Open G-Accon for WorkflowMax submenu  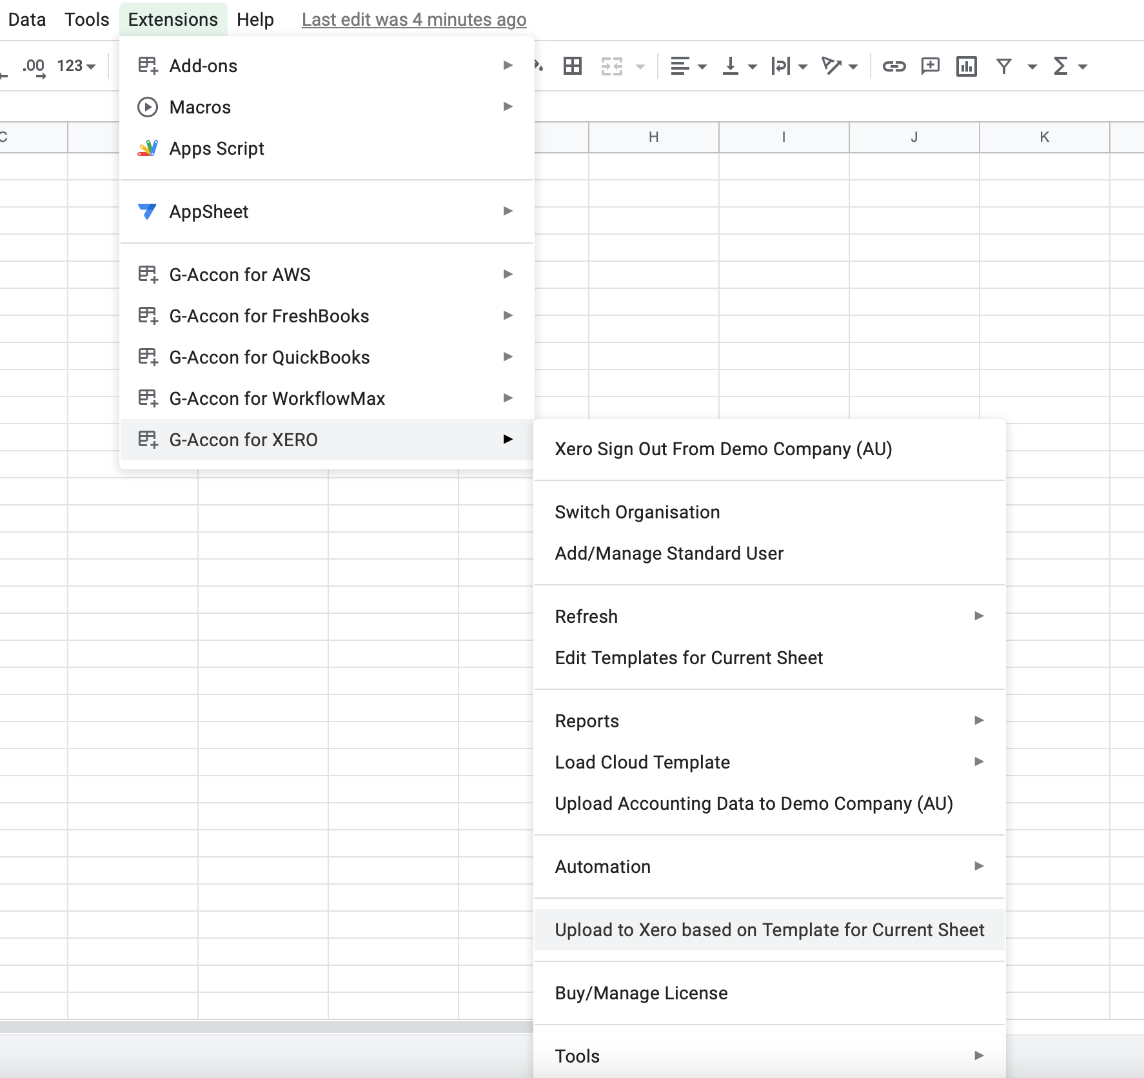[327, 398]
